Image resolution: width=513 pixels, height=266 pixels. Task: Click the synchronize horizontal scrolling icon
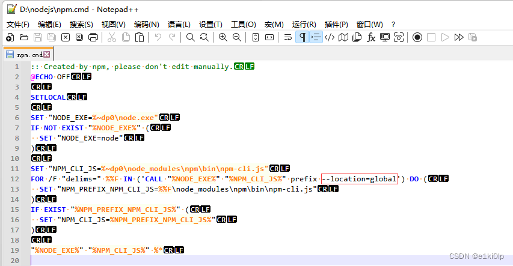[269, 38]
